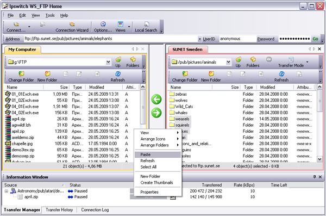
Task: Select the zebras folder icon
Action: click(172, 94)
